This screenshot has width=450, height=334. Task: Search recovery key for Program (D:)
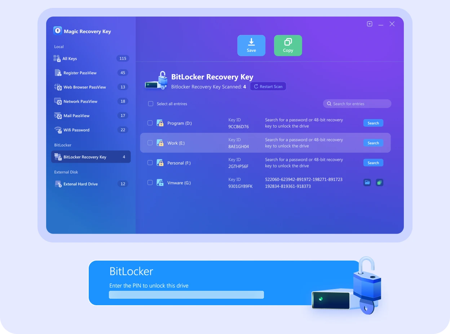coord(373,123)
